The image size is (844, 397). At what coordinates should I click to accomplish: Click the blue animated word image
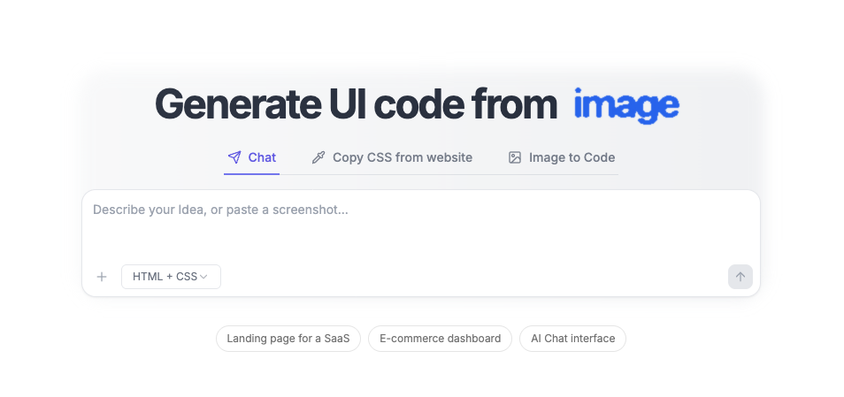pyautogui.click(x=626, y=105)
